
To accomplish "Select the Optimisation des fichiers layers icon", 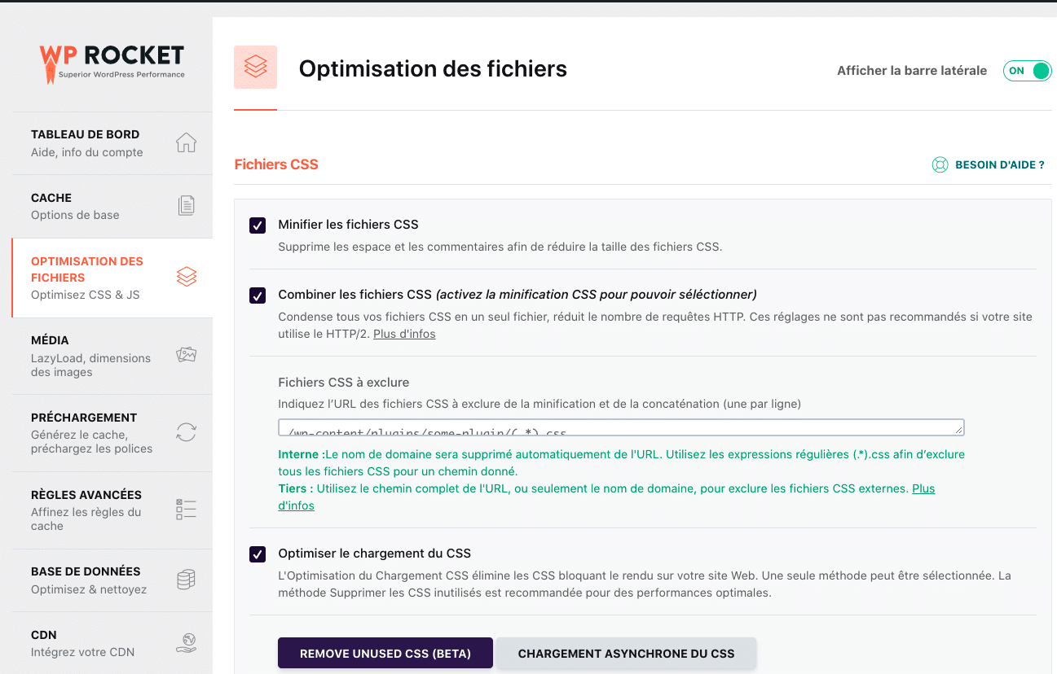I will [x=186, y=277].
